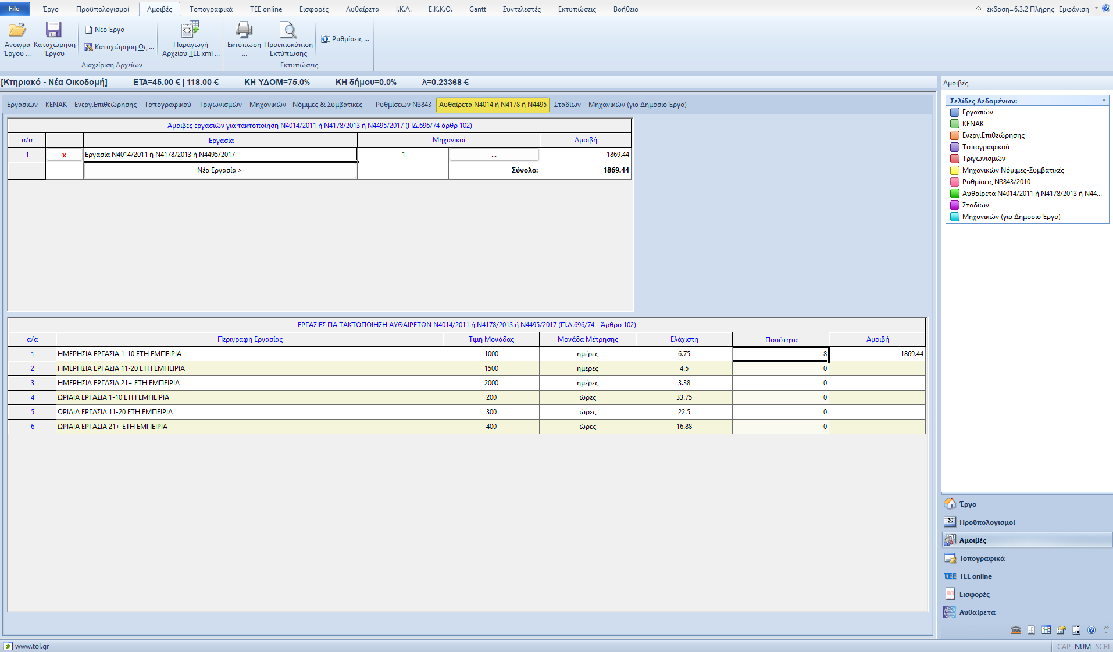
Task: Click the Ποσότητα field for row 1
Action: coord(780,354)
